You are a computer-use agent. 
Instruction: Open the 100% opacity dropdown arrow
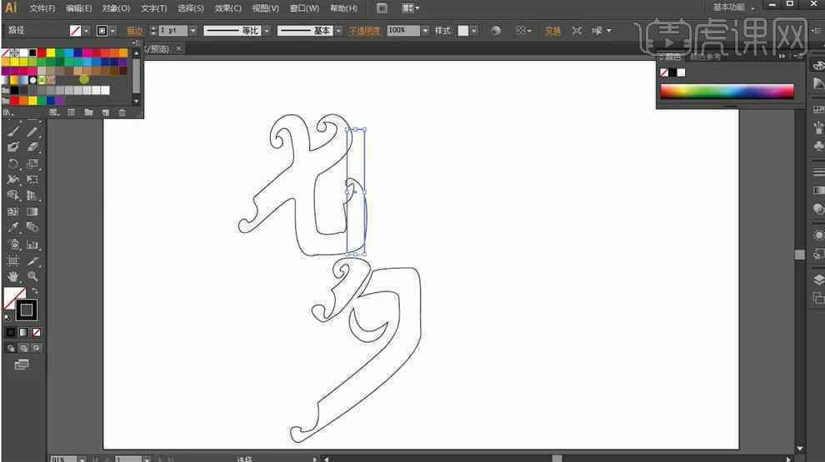click(425, 31)
